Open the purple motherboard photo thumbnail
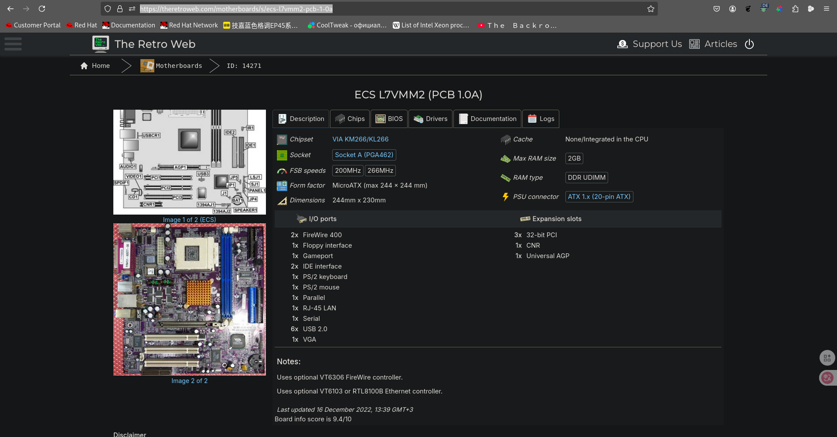The image size is (837, 437). tap(190, 299)
